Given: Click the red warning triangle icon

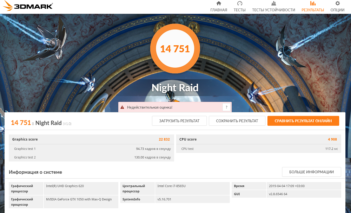Looking at the screenshot, I should pyautogui.click(x=122, y=107).
